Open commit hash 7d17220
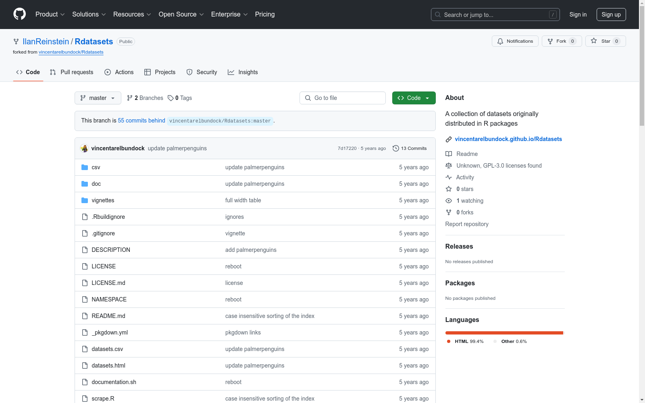This screenshot has width=645, height=403. (x=347, y=148)
